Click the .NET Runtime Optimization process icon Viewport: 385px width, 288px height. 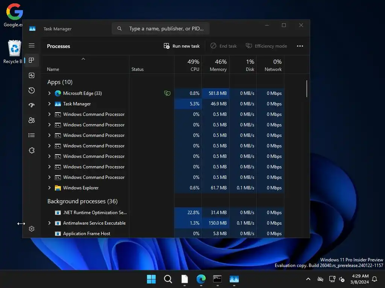58,213
